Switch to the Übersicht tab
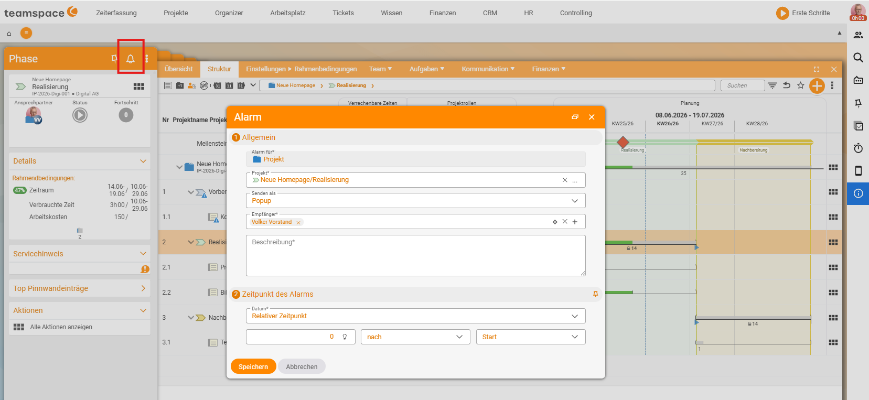Image resolution: width=869 pixels, height=400 pixels. click(x=178, y=69)
